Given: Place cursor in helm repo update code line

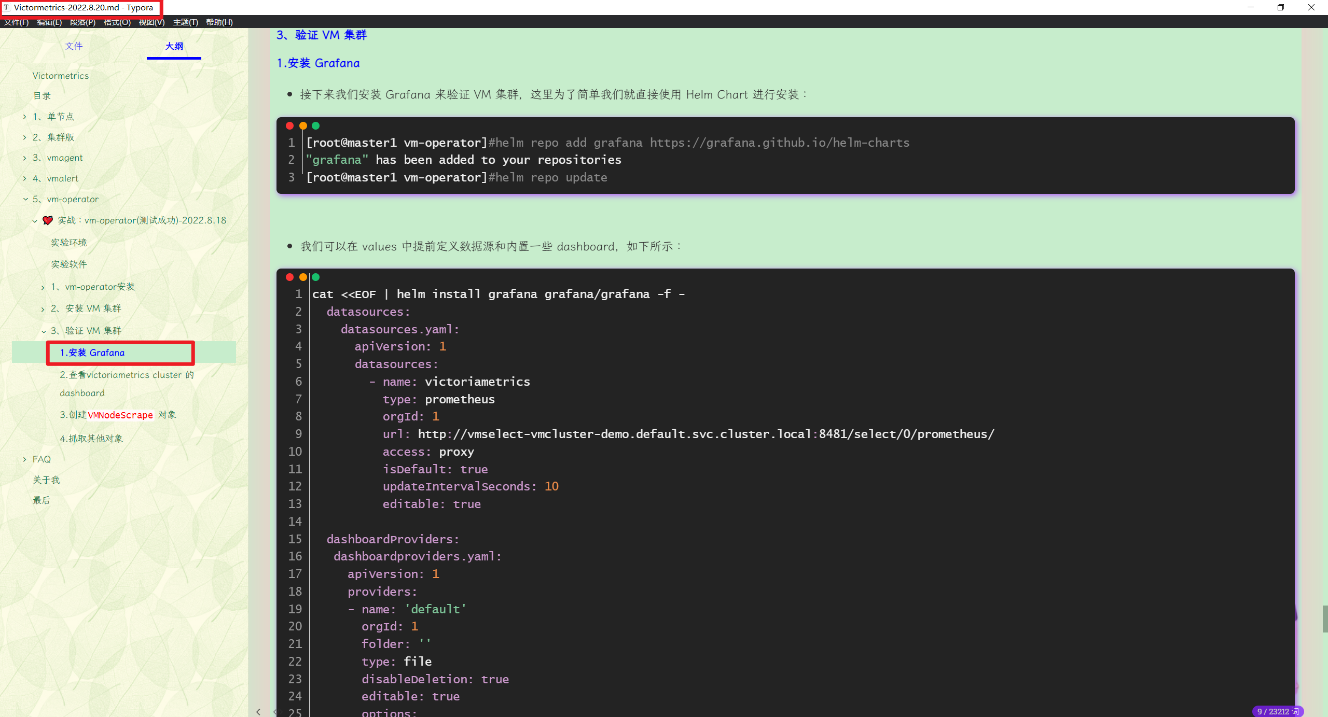Looking at the screenshot, I should click(x=457, y=177).
